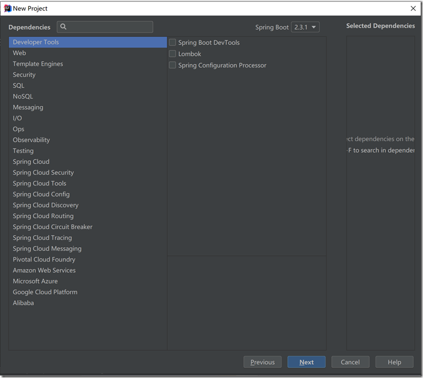Open Google Cloud Platform category
The height and width of the screenshot is (378, 423).
click(x=88, y=292)
